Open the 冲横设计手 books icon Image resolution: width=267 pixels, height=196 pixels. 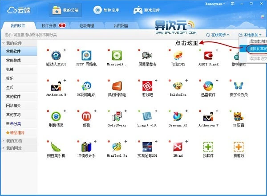tap(86, 147)
